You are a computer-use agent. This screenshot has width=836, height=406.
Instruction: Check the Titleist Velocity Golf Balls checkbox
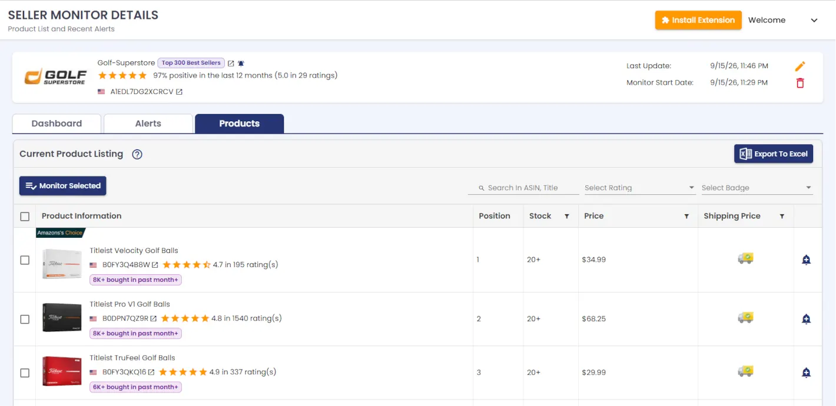(25, 259)
